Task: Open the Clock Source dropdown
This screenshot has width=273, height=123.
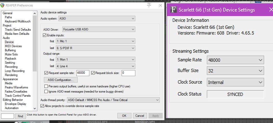Action: 235,83
